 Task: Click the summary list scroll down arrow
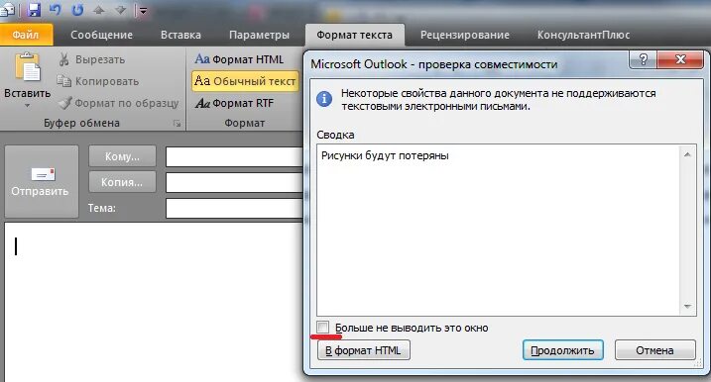(x=687, y=307)
